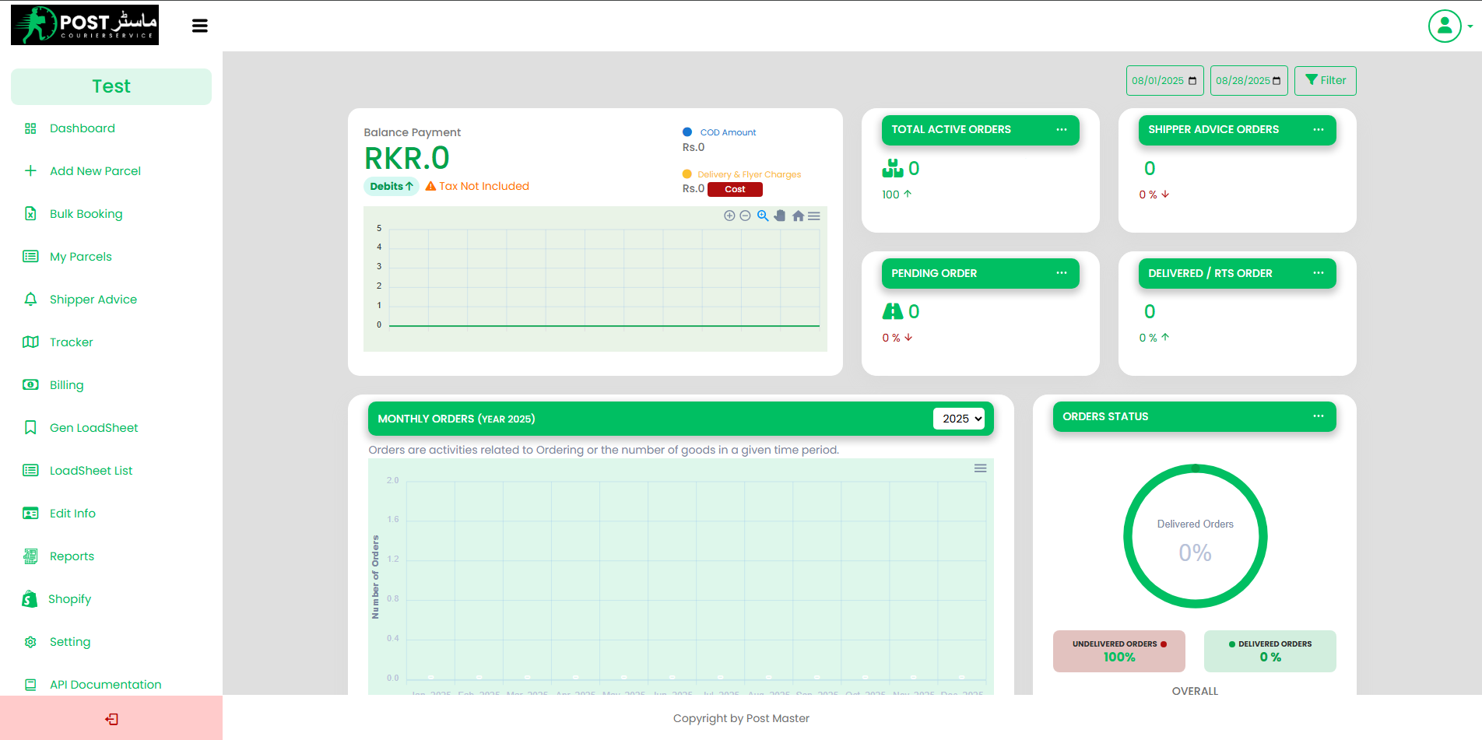Click the Filter button
1482x740 pixels.
tap(1325, 81)
